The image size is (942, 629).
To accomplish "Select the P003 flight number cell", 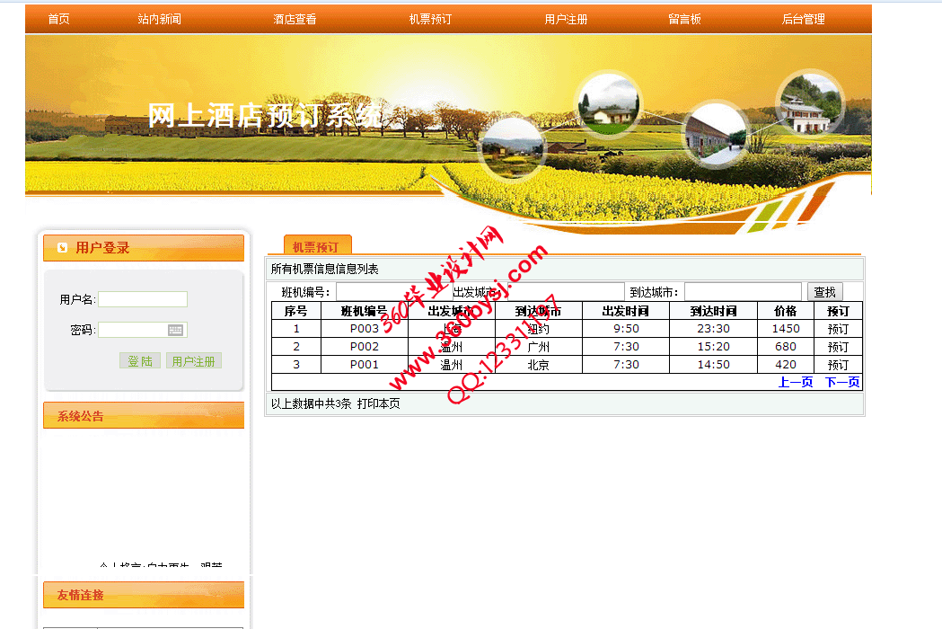I will pos(364,329).
